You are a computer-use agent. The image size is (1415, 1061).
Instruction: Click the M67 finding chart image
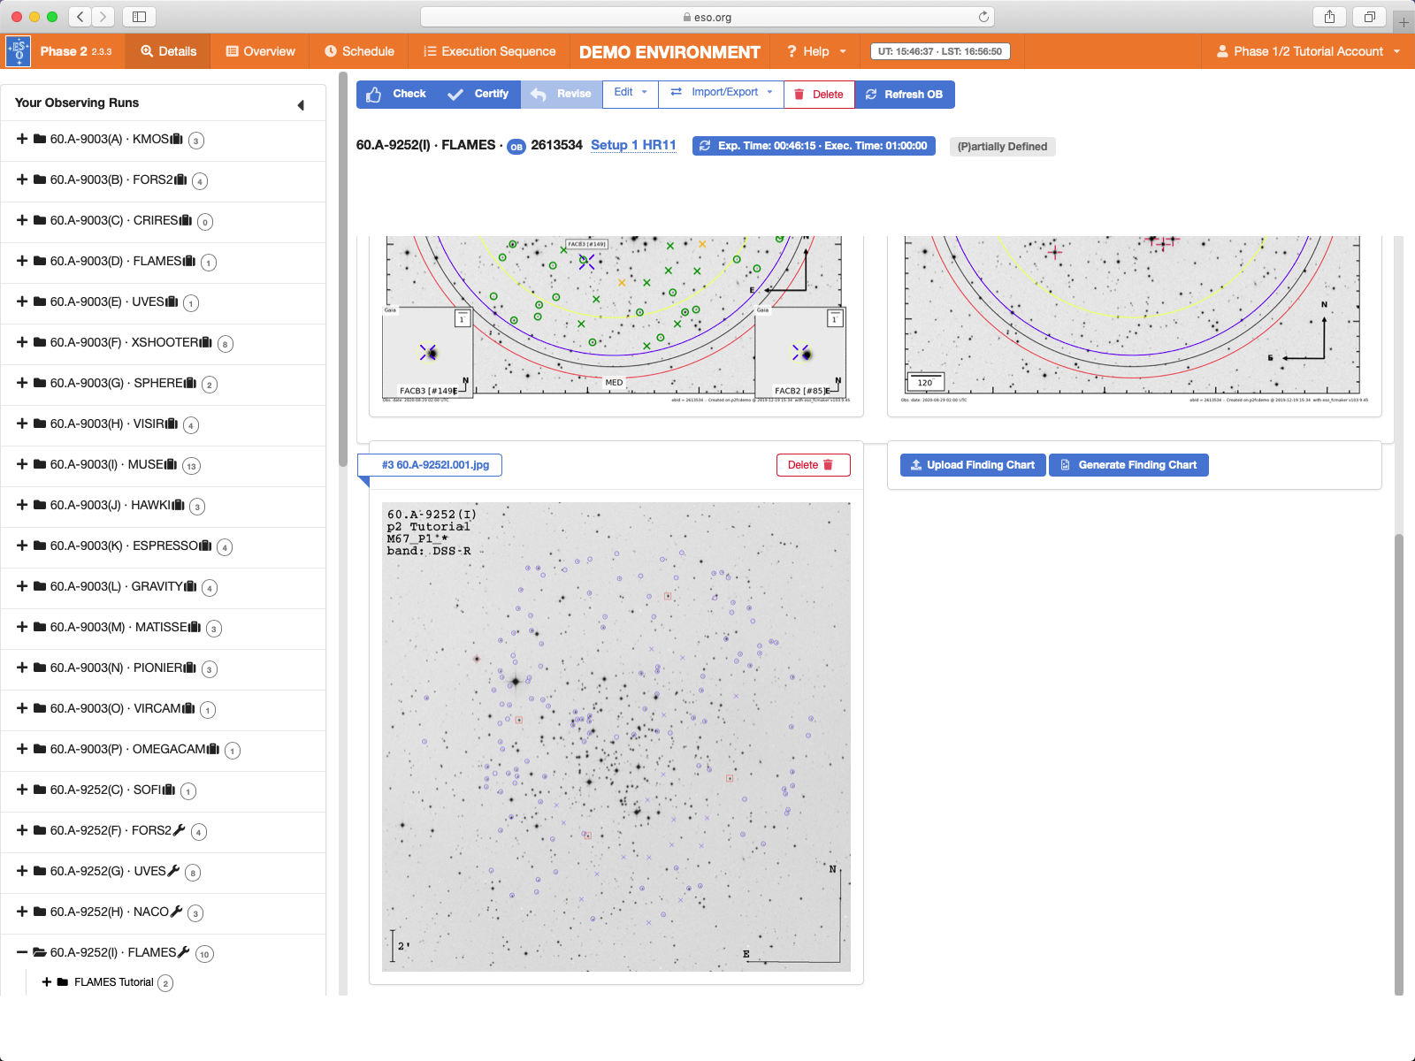coord(616,737)
